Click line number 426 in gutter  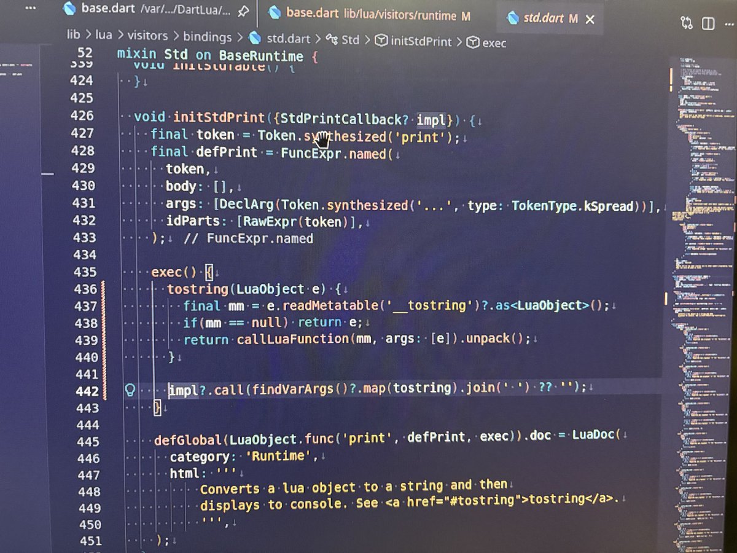[x=82, y=116]
